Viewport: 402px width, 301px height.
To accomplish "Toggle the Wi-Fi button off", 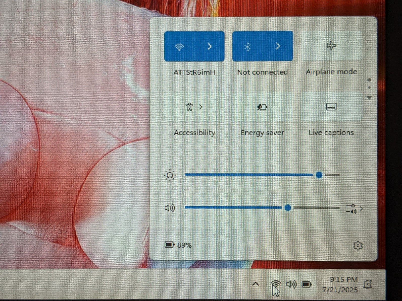I will point(179,47).
